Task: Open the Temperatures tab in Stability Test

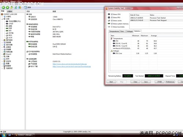Action: coord(114,31)
